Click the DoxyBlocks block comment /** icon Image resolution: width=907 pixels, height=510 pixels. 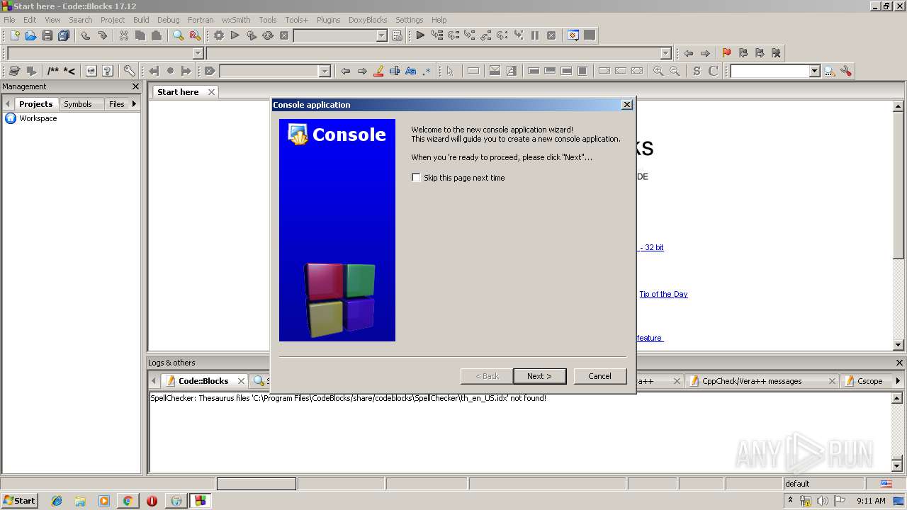click(x=53, y=71)
